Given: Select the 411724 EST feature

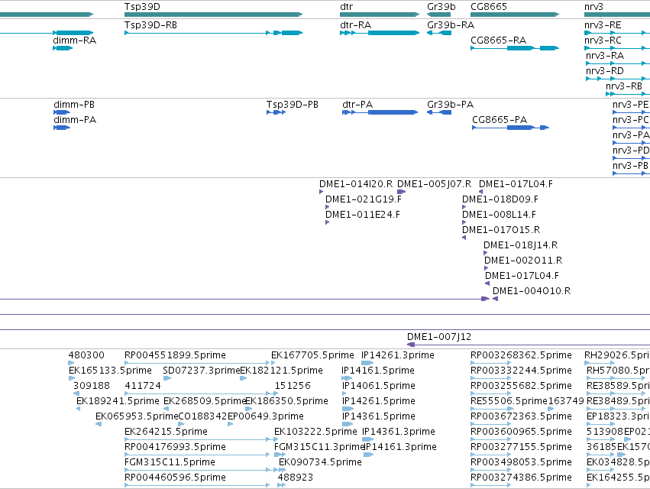Looking at the screenshot, I should coord(143,386).
